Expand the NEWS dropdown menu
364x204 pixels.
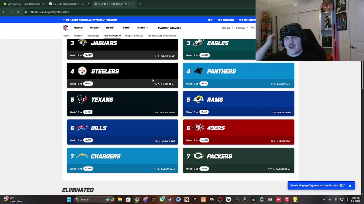tap(111, 28)
